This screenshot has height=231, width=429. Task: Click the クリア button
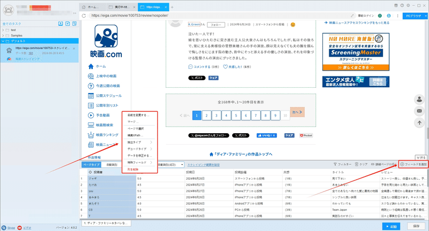tap(361, 164)
